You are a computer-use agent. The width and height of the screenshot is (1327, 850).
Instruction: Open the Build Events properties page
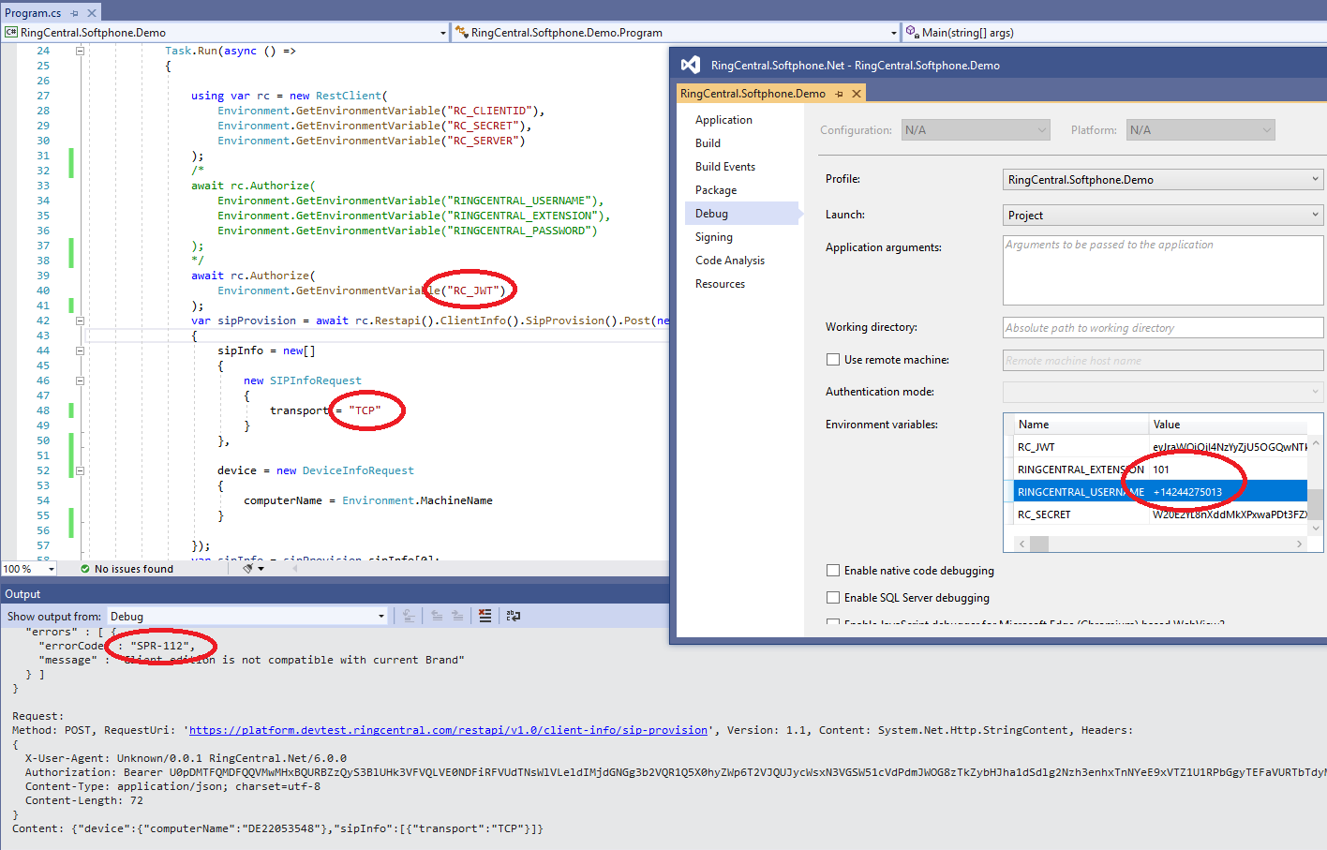click(x=725, y=167)
